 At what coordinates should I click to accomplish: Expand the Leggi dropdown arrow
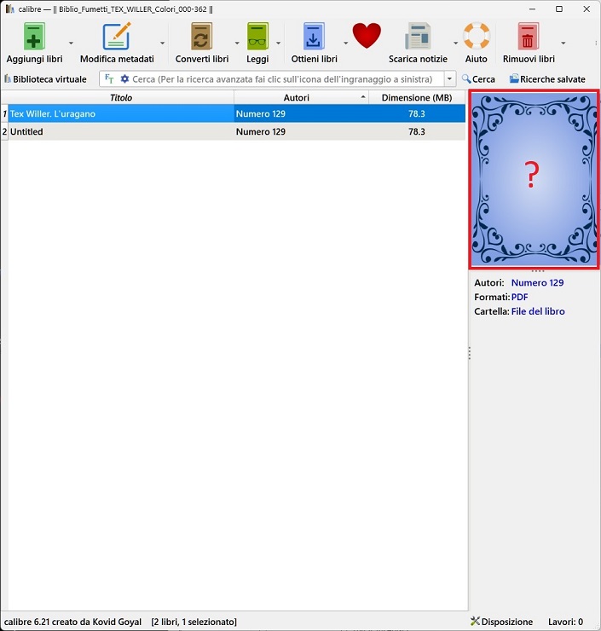(x=278, y=43)
